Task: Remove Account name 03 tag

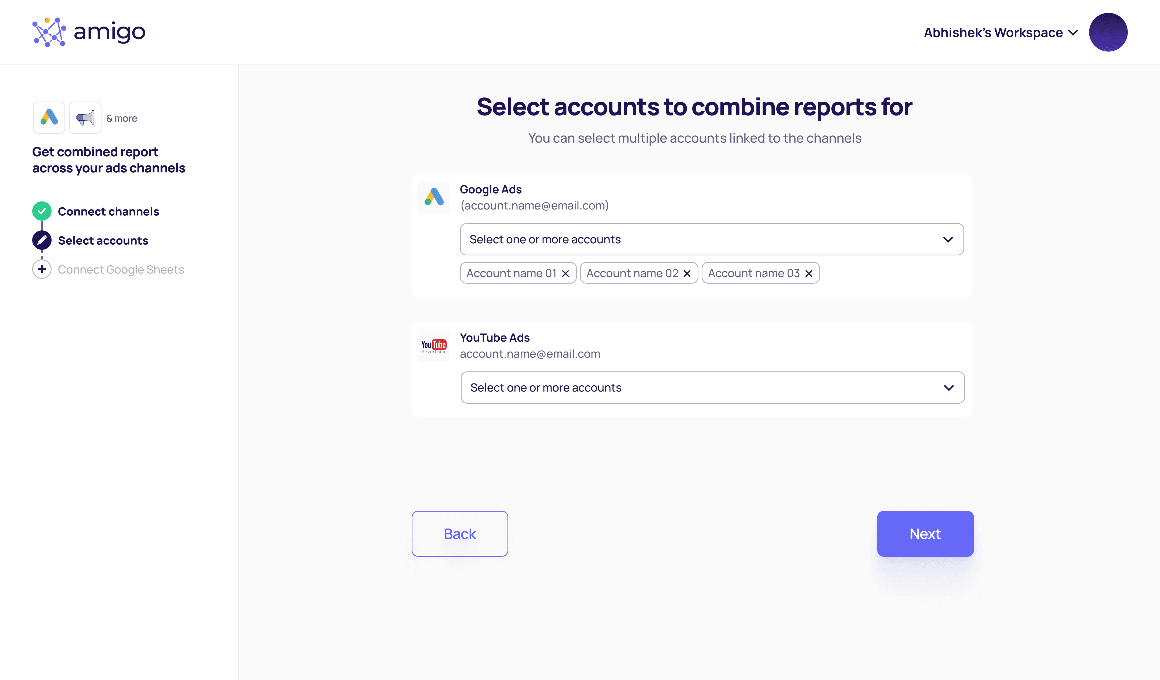Action: click(x=809, y=273)
